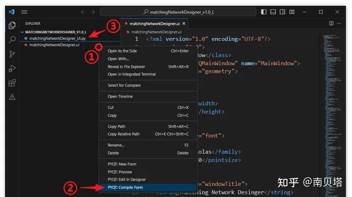Select matchingNetworkDesigner_Ui.py in Explorer
The height and width of the screenshot is (197, 352).
[70, 38]
